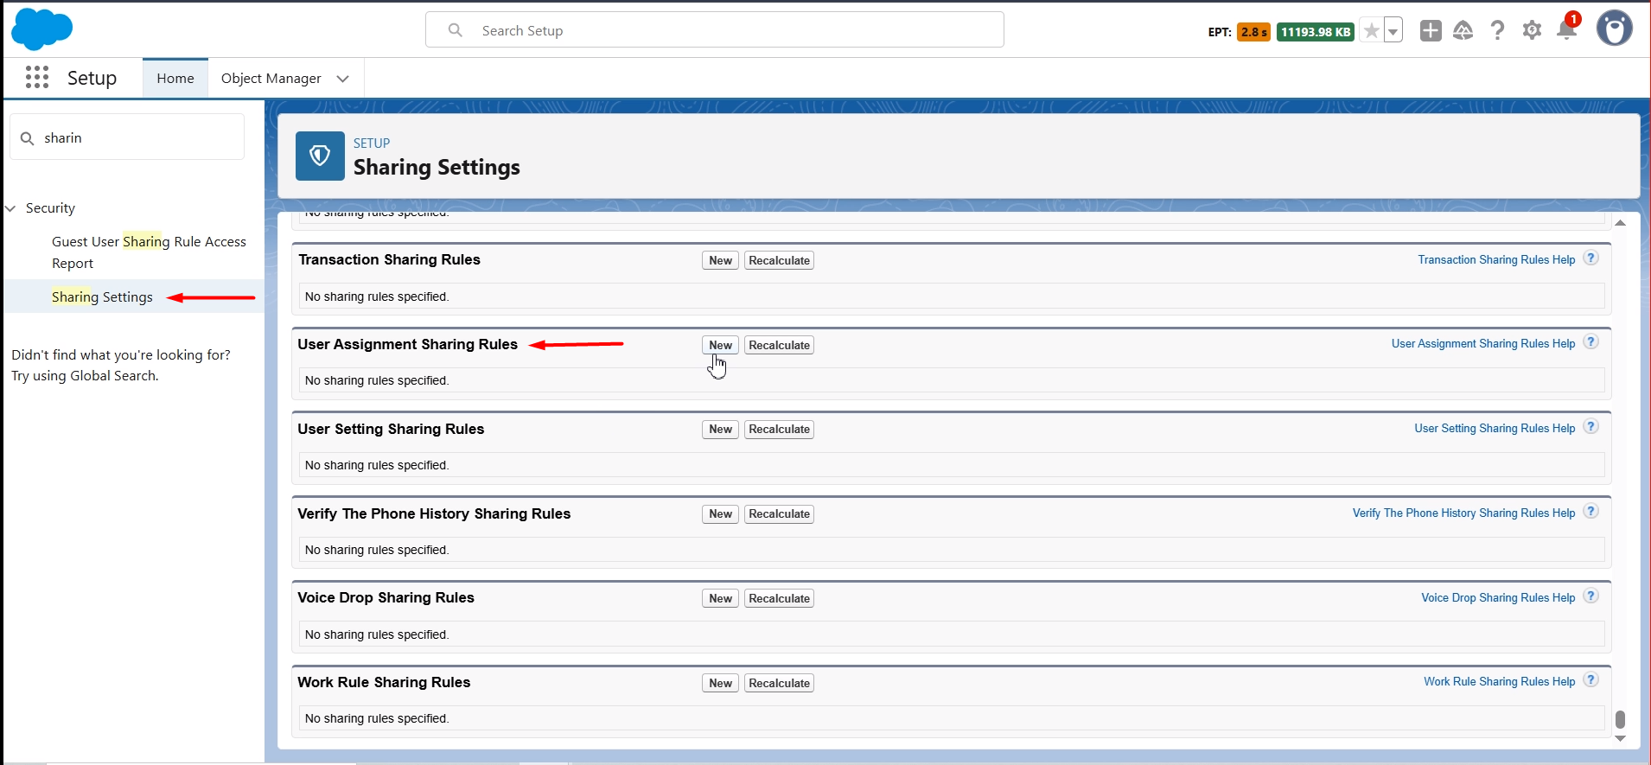Click New for Transaction Sharing Rules
1651x765 pixels.
coord(720,260)
